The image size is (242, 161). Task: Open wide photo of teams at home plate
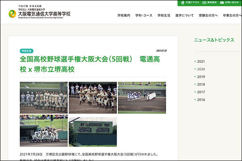(x=142, y=98)
